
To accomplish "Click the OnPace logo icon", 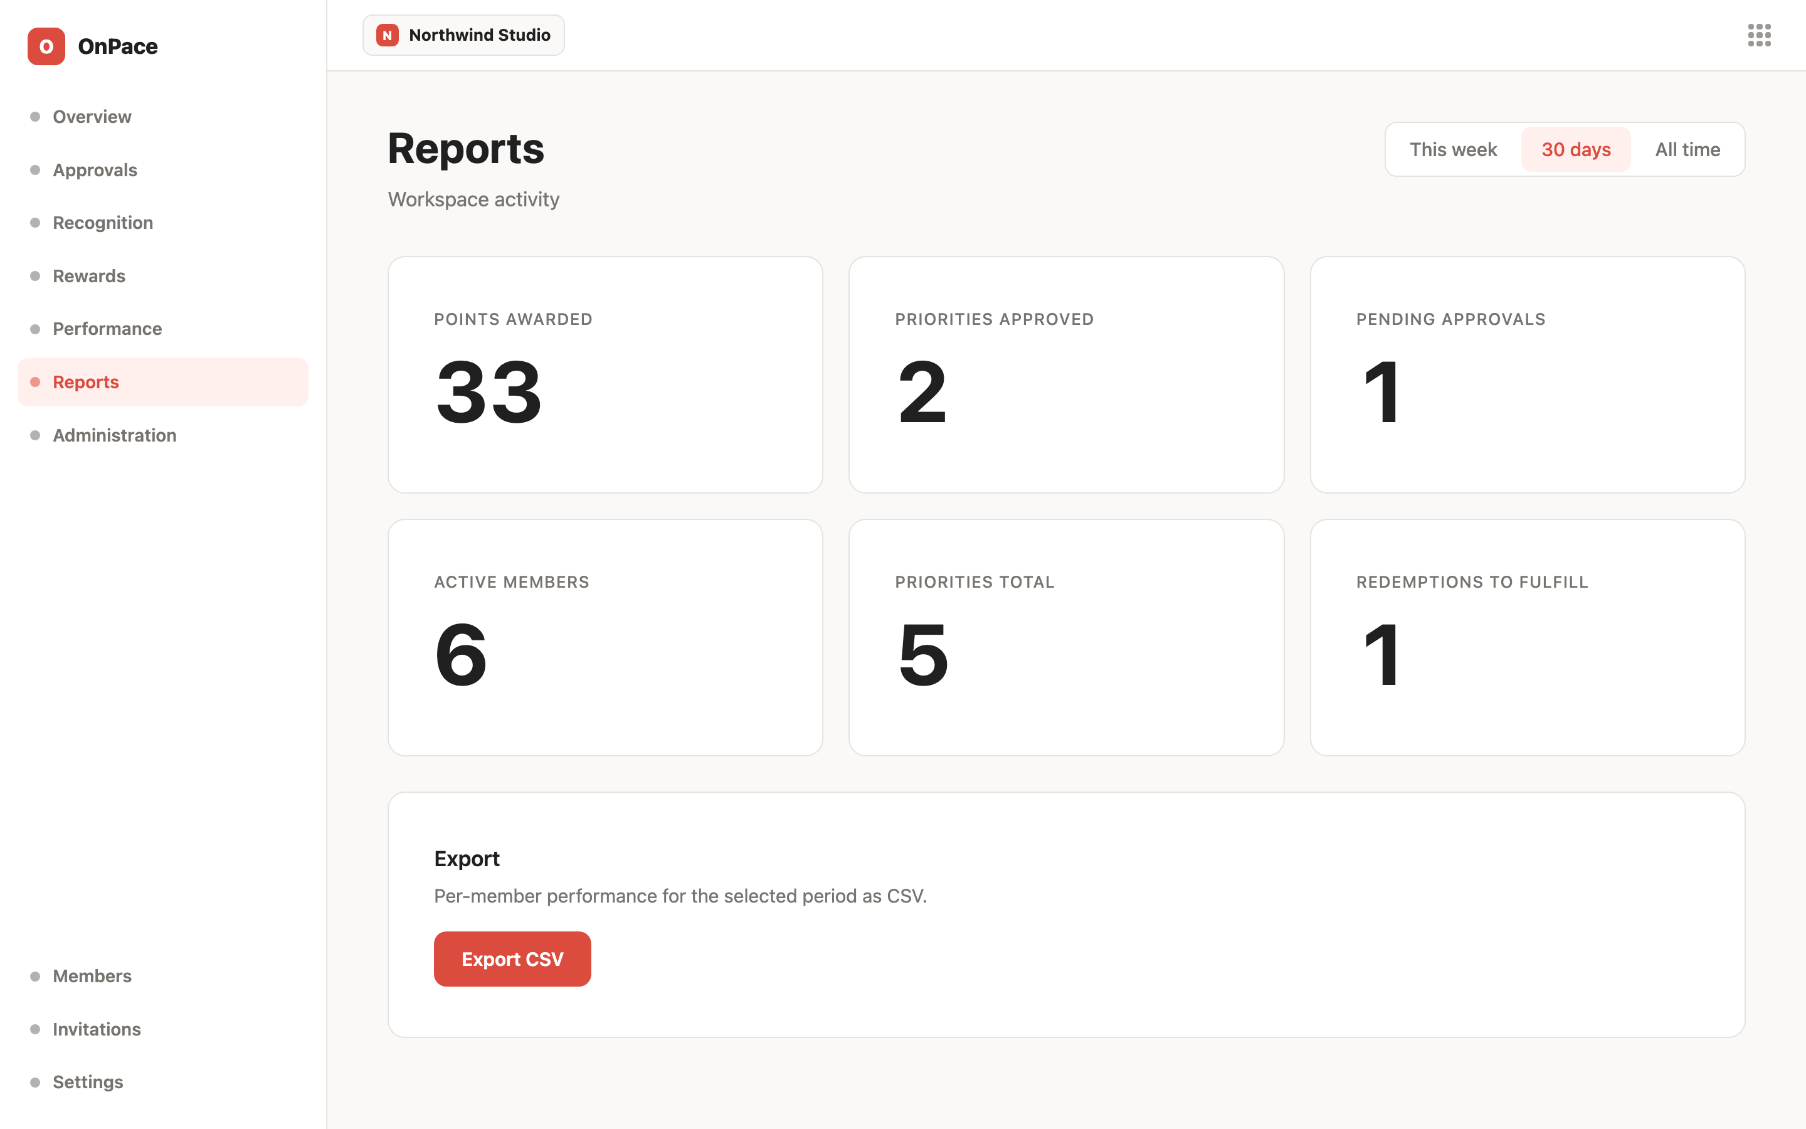I will pyautogui.click(x=46, y=46).
